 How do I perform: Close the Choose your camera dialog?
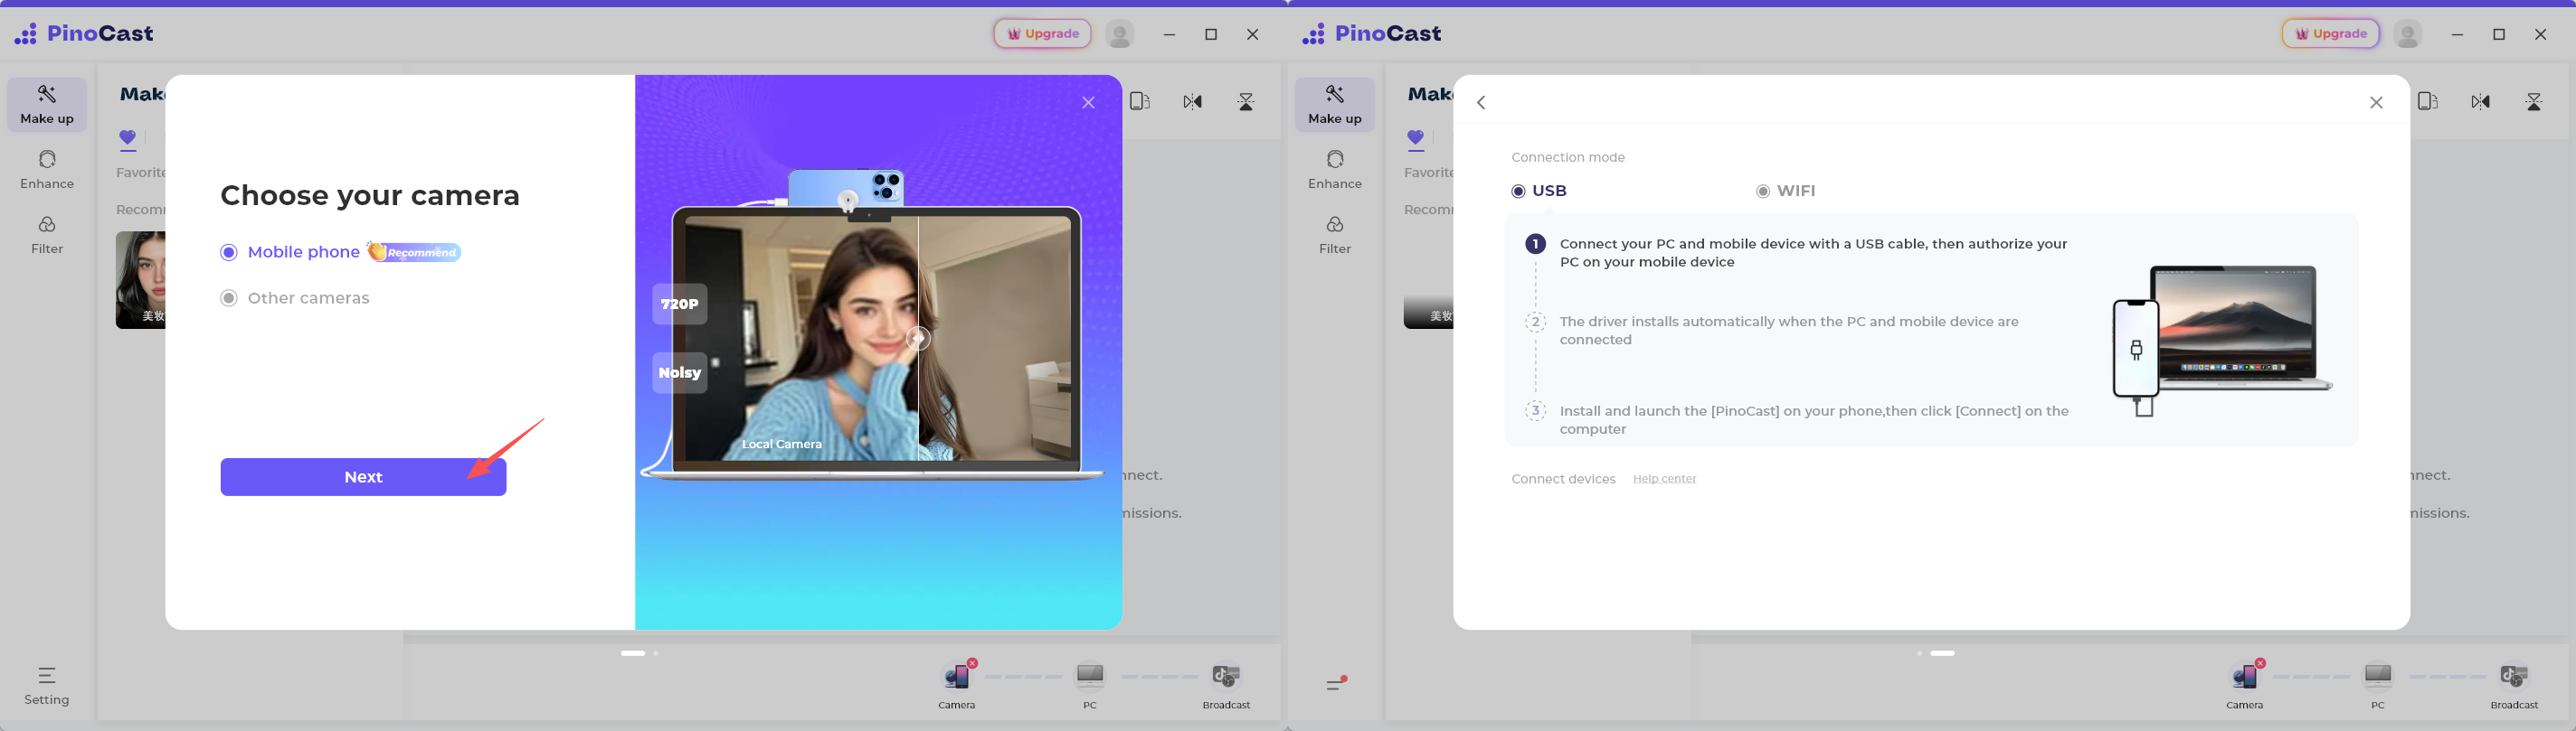[1088, 103]
